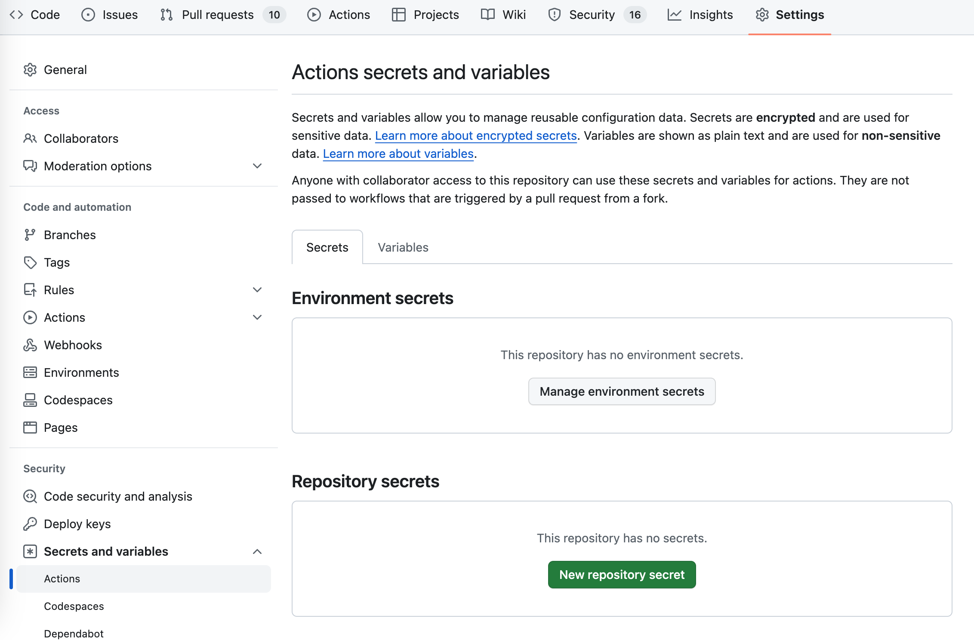
Task: Open the Learn more about variables link
Action: point(398,154)
